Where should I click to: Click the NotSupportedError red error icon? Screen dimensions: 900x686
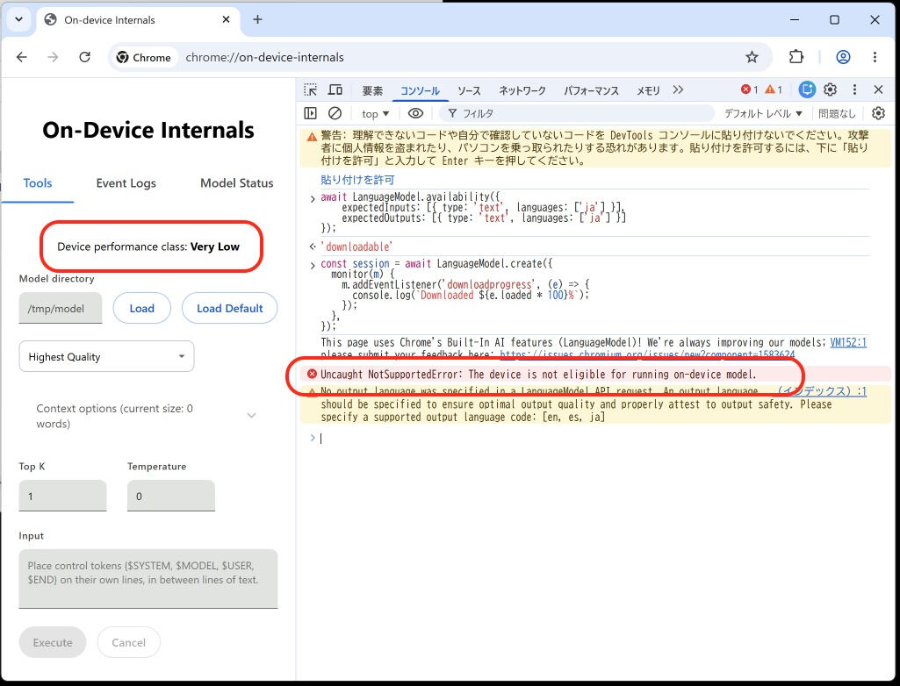click(312, 374)
